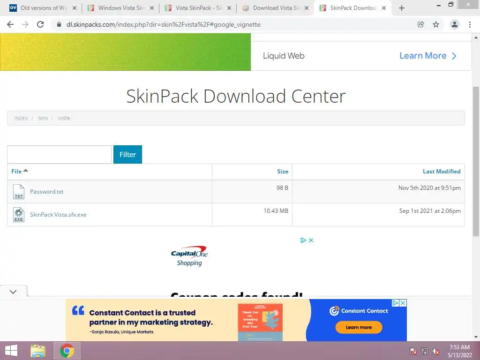Sort by Last Modified column header

442,172
